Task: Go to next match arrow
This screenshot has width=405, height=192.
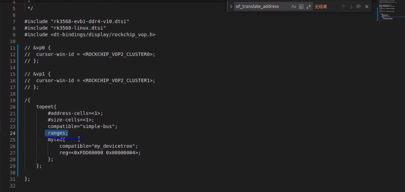Action: [351, 7]
